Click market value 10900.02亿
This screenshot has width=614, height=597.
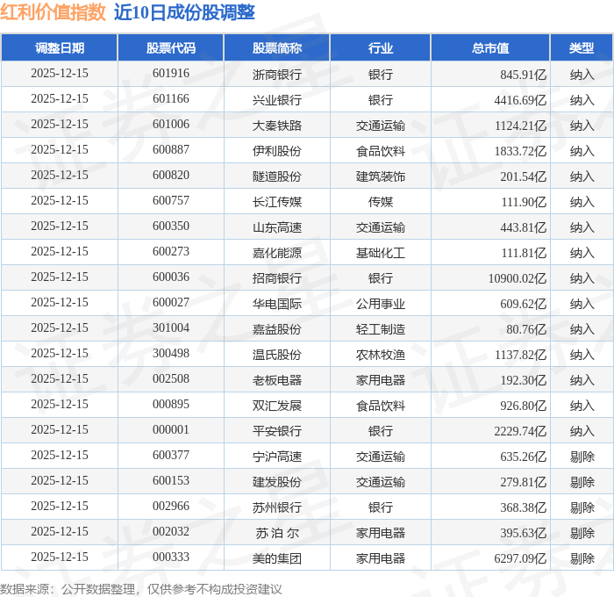(x=517, y=278)
